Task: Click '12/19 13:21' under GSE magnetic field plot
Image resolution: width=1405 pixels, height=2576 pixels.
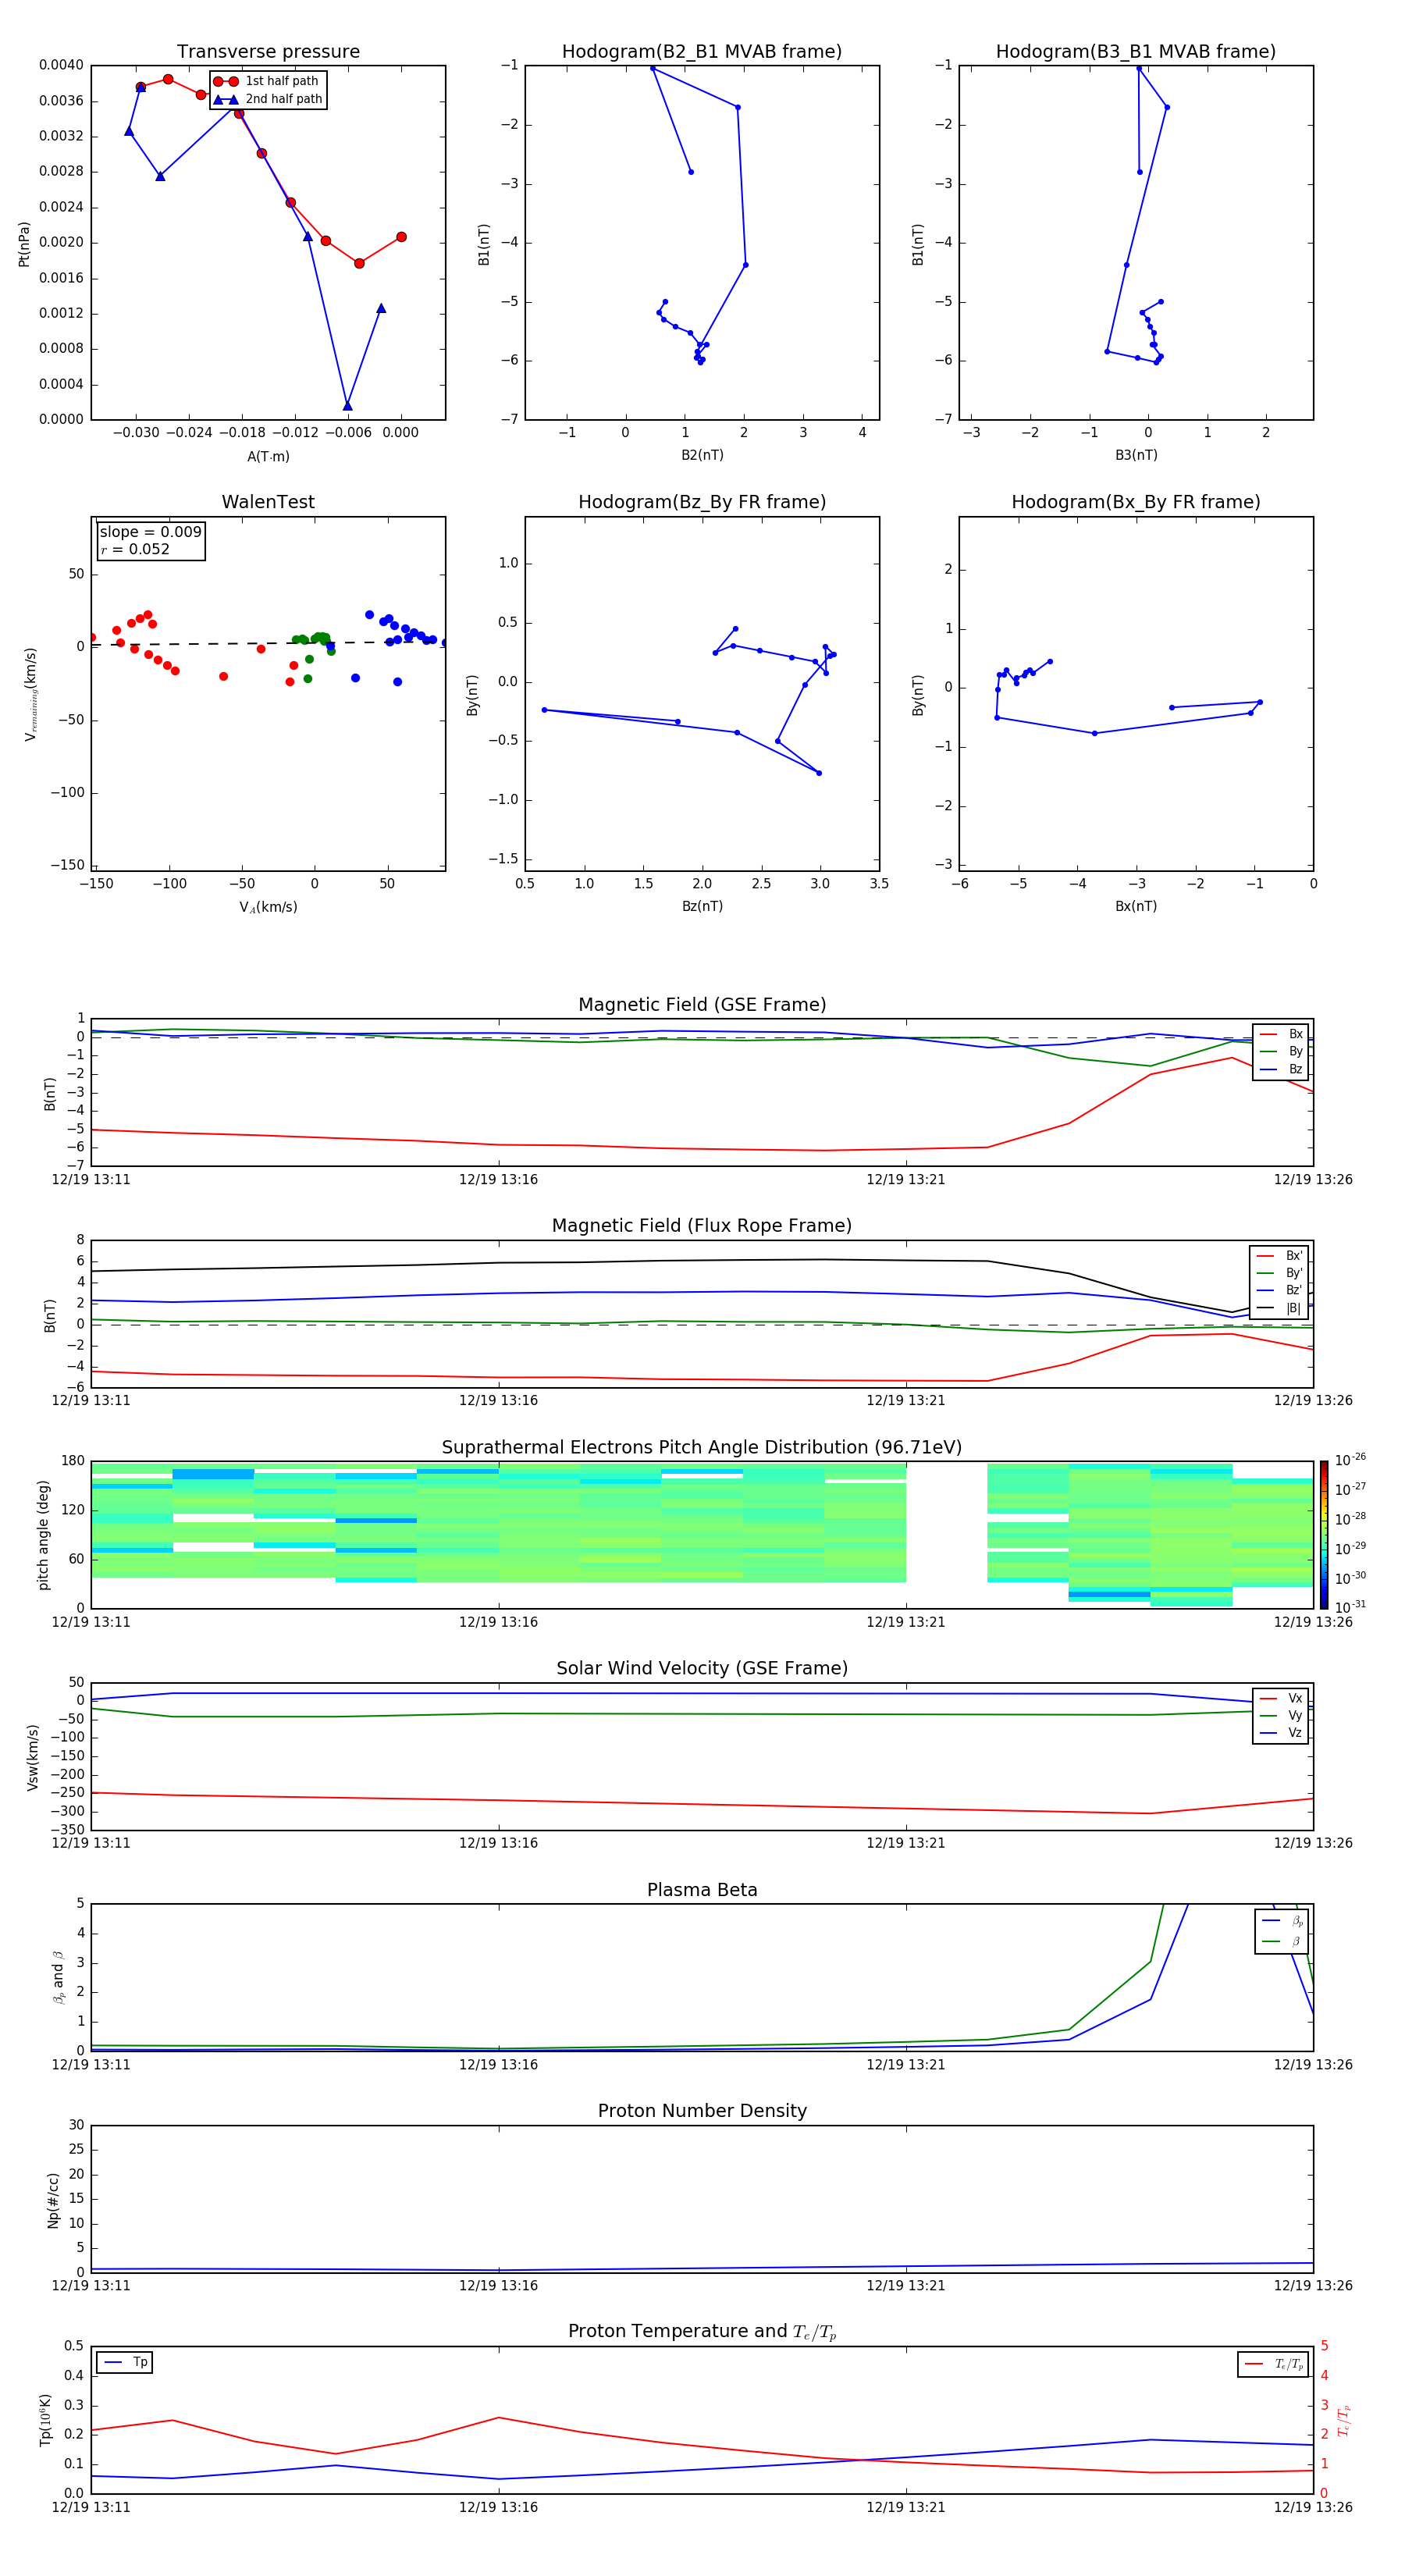Action: coord(905,1180)
